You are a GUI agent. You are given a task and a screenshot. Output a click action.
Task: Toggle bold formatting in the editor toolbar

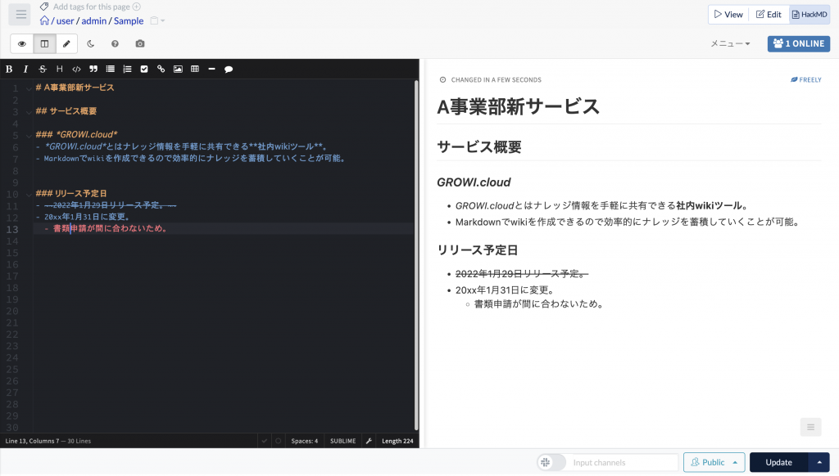coord(9,70)
